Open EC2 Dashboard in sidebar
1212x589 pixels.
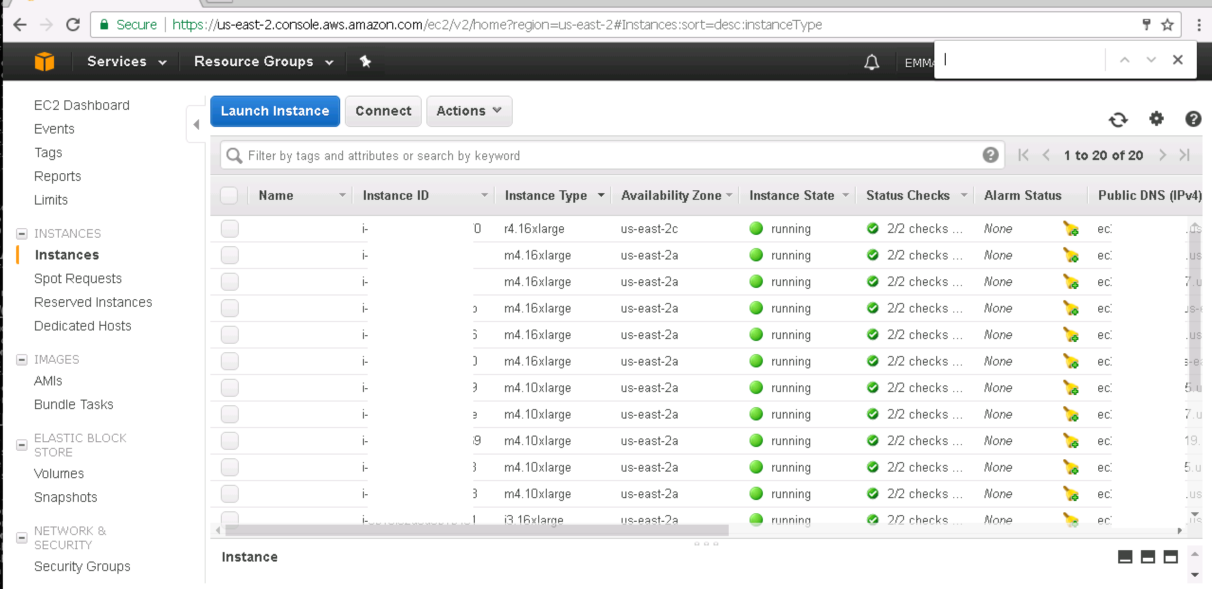tap(81, 105)
